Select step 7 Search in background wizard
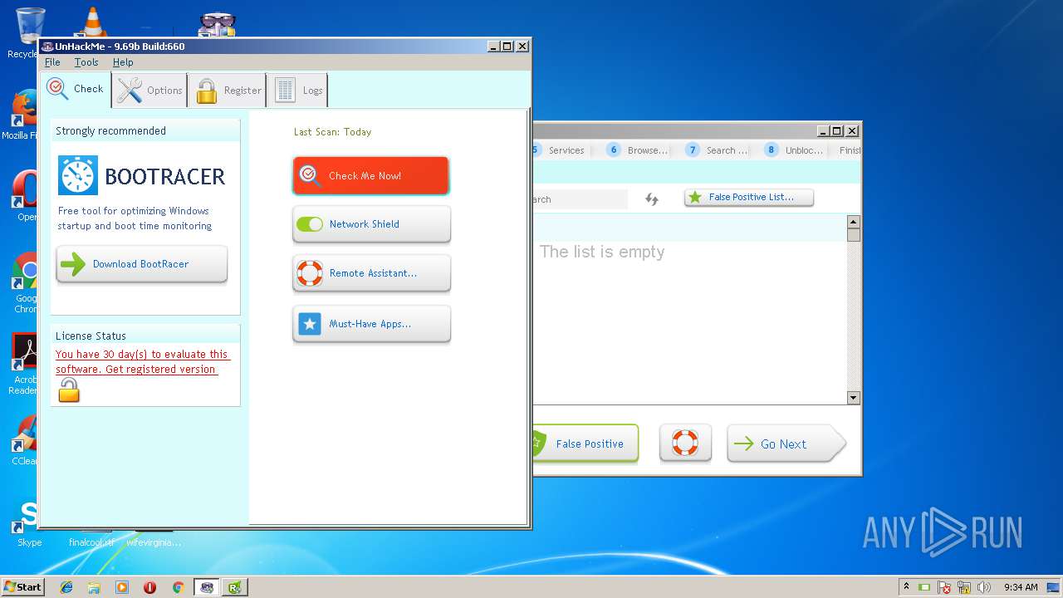Viewport: 1063px width, 598px height. click(716, 150)
